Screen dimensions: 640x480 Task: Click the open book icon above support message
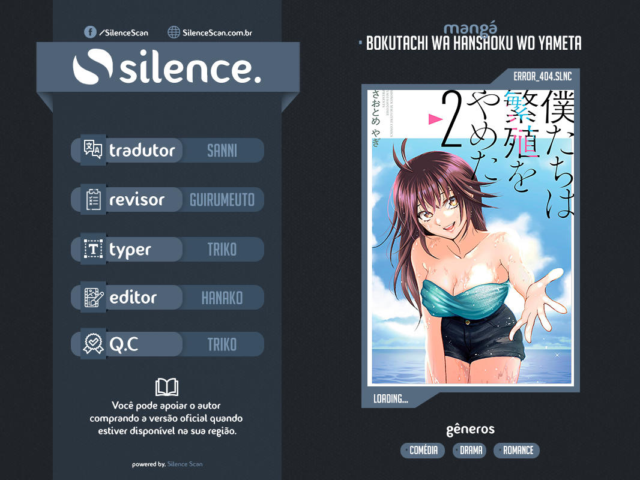[167, 387]
